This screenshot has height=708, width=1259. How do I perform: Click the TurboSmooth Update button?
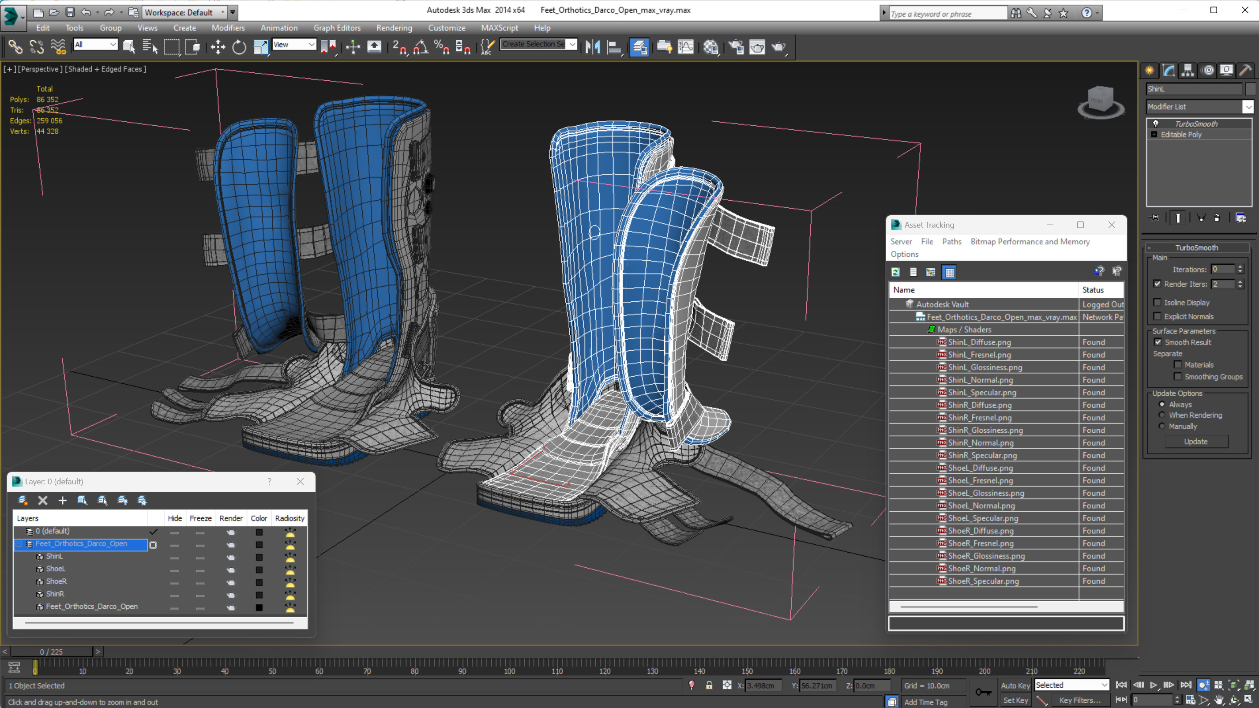pos(1195,441)
